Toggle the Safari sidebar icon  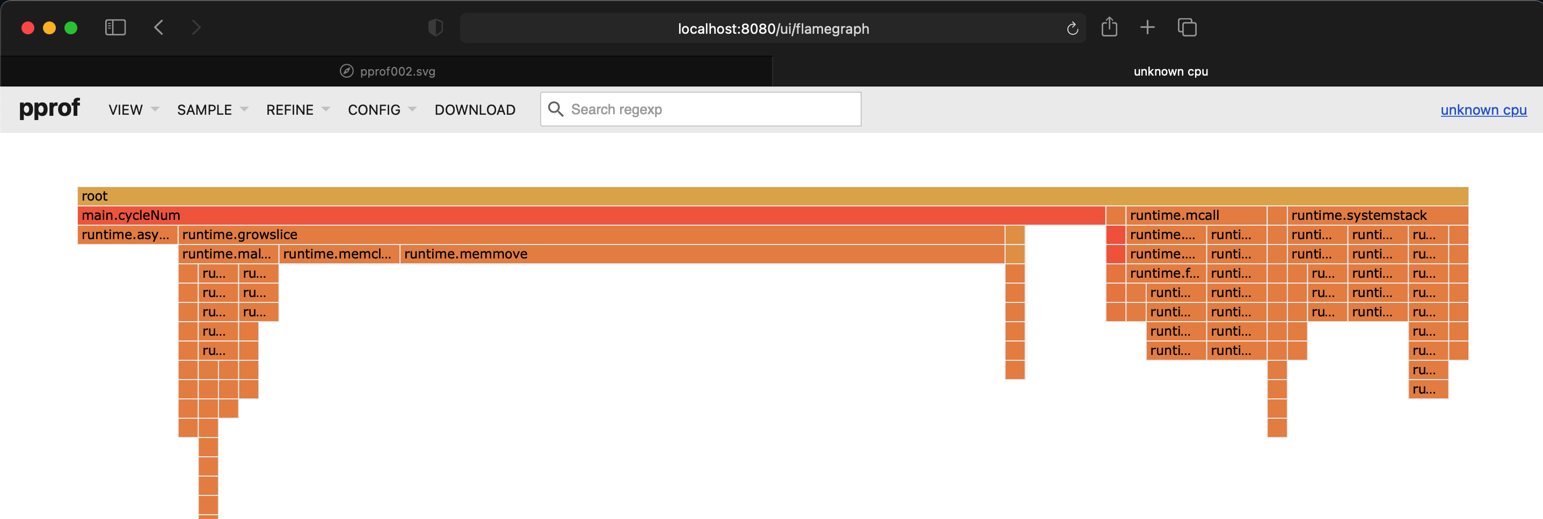click(115, 27)
